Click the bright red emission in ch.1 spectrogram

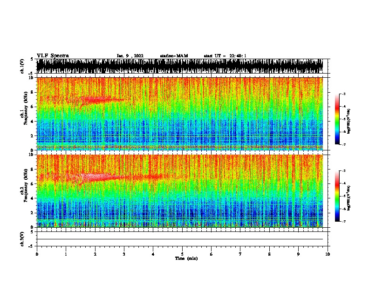coord(96,100)
